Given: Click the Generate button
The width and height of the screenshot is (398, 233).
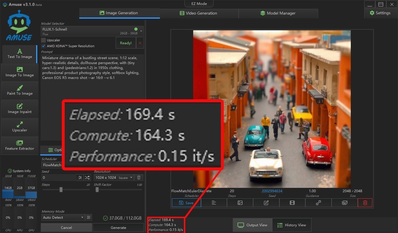Looking at the screenshot, I should 118,228.
